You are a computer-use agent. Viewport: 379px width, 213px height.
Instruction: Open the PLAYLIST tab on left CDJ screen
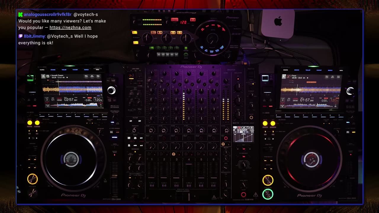click(x=75, y=70)
